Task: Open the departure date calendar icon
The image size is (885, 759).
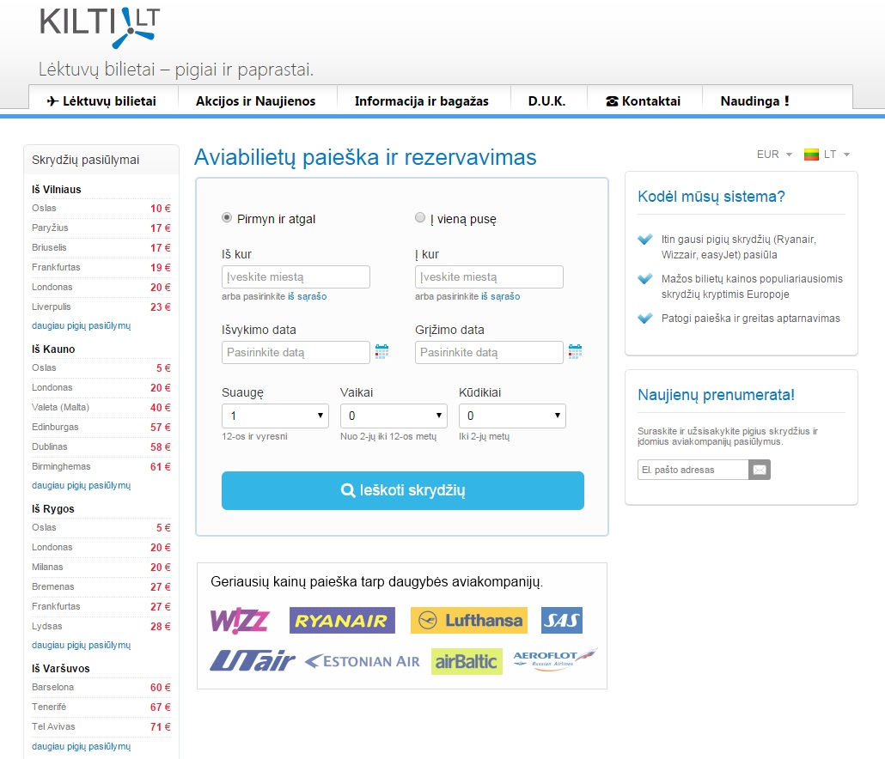Action: pos(381,351)
